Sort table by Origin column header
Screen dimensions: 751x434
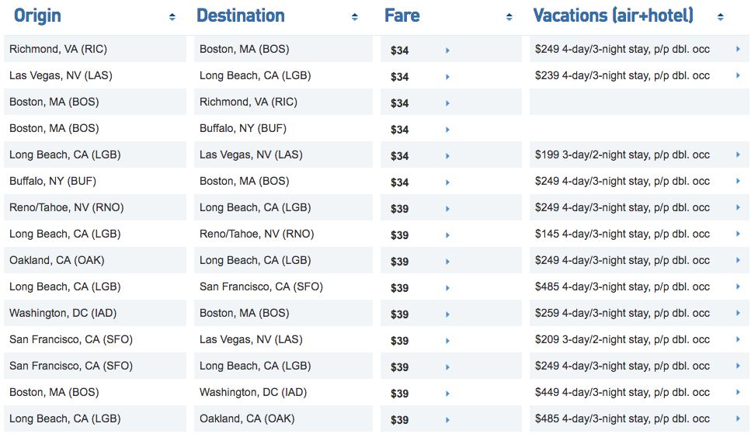pos(37,16)
